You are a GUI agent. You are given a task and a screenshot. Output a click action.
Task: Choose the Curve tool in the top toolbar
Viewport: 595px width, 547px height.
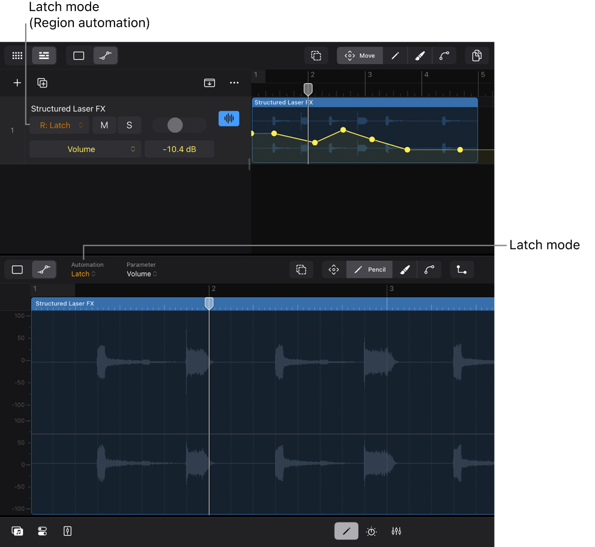click(x=444, y=55)
